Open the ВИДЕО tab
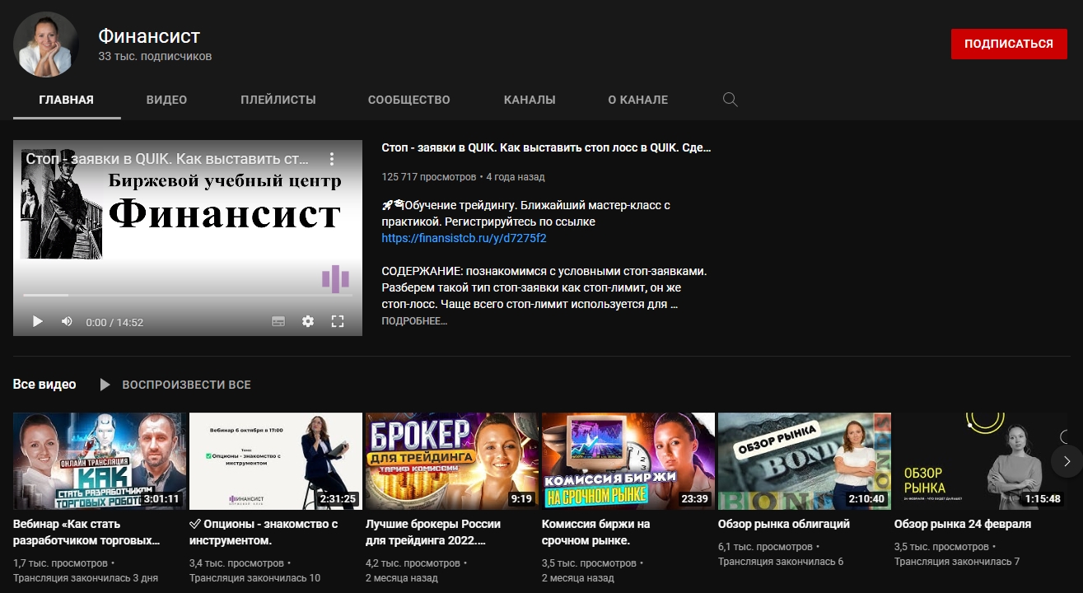 pos(167,100)
